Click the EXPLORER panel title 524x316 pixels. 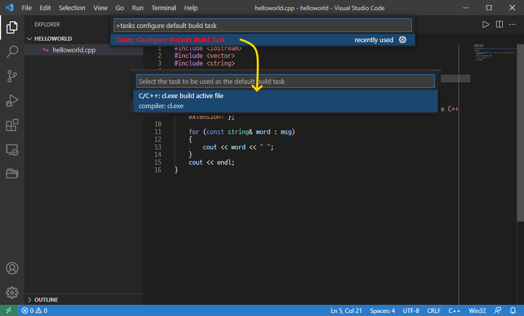coord(47,24)
